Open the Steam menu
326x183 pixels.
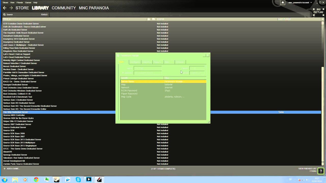click(5, 3)
